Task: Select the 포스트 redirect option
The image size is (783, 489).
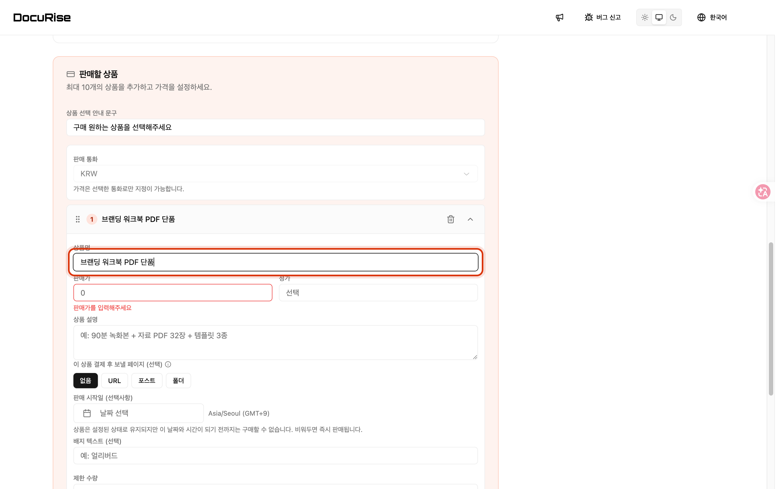Action: [147, 381]
